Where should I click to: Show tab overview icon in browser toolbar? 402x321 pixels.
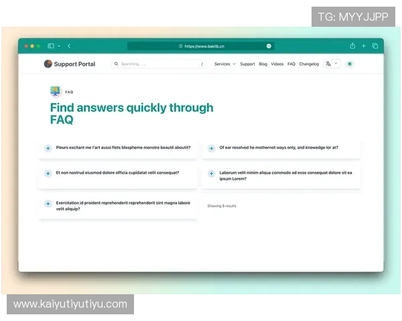375,46
